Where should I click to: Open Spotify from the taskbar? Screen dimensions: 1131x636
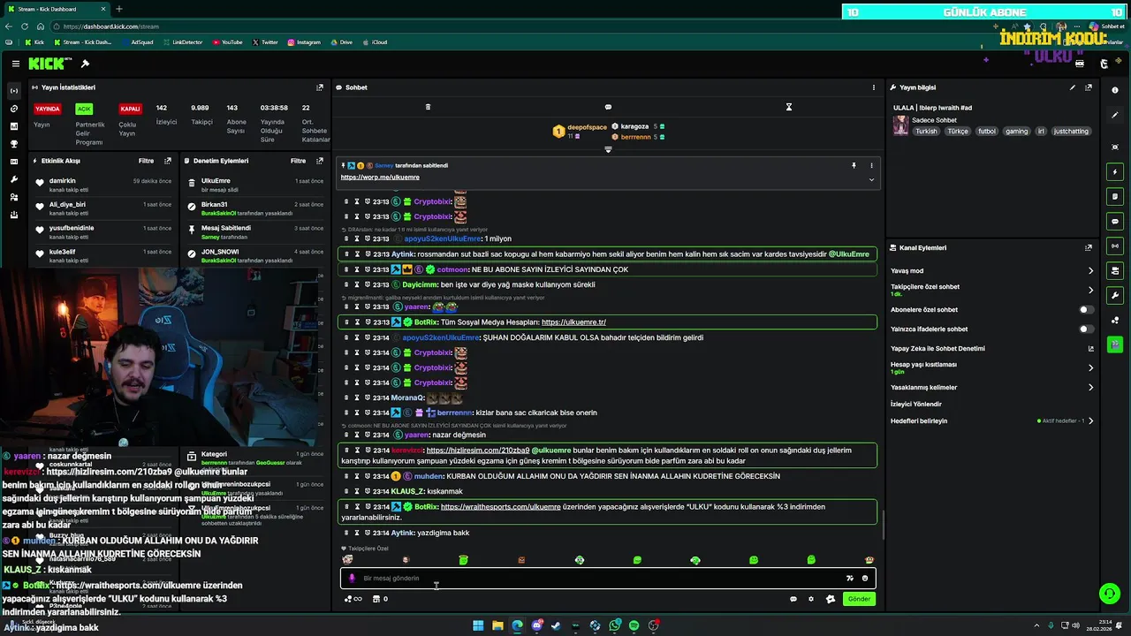pos(634,625)
